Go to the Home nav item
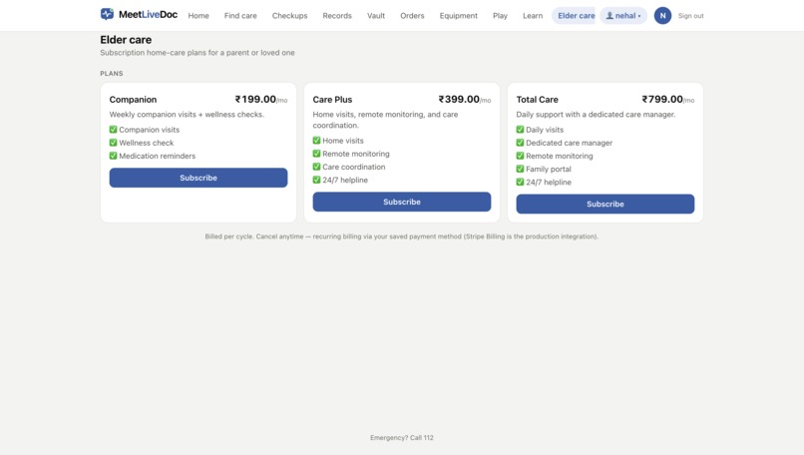The height and width of the screenshot is (455, 804). (199, 16)
